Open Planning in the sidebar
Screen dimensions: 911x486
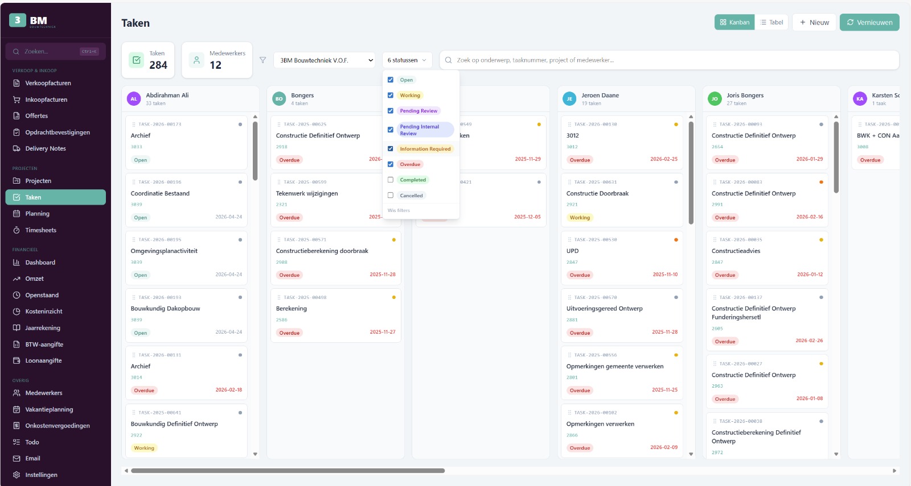(x=38, y=214)
